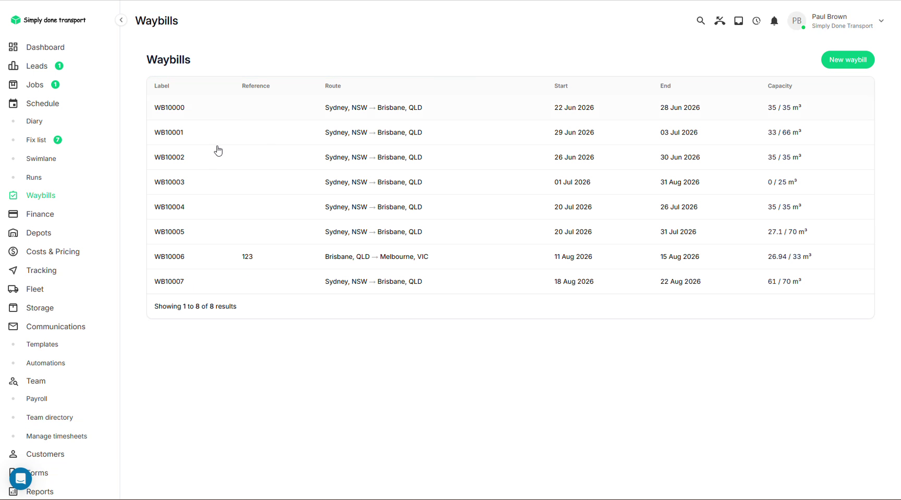Image resolution: width=901 pixels, height=500 pixels.
Task: Click the Communications envelope icon
Action: [x=13, y=327]
